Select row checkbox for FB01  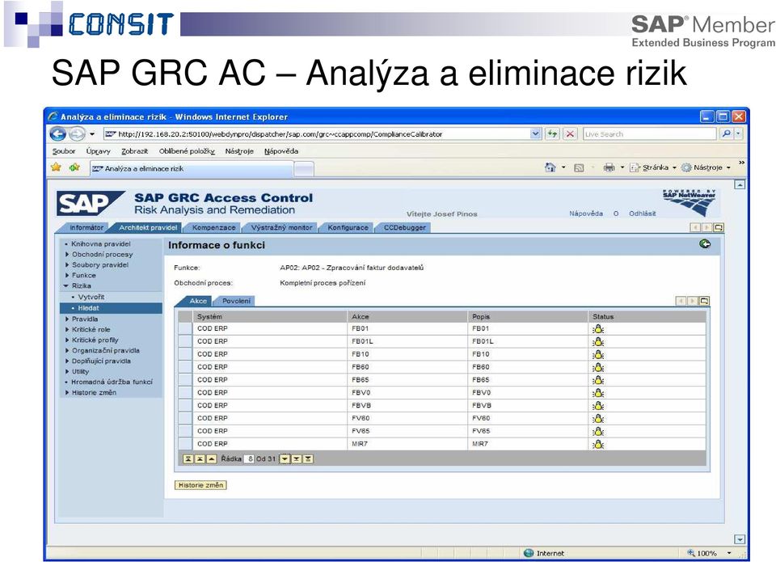[x=185, y=329]
